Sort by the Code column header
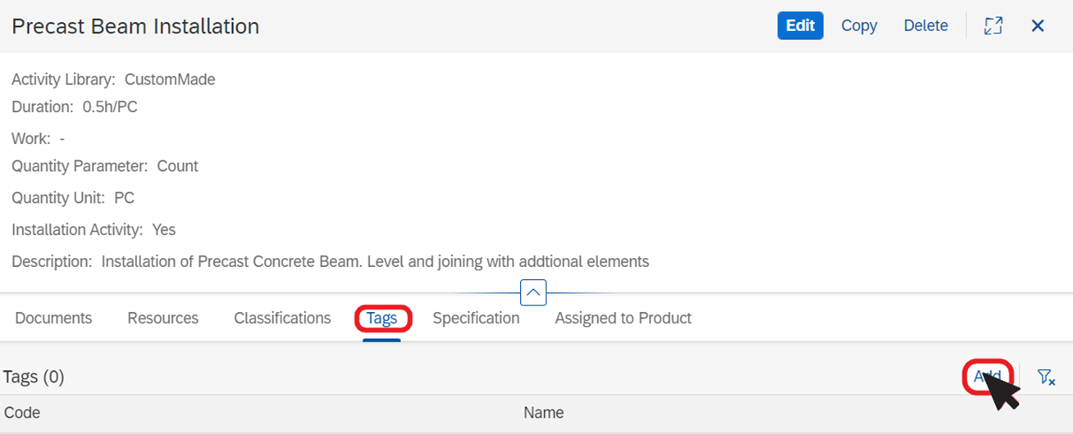The height and width of the screenshot is (434, 1073). (22, 413)
